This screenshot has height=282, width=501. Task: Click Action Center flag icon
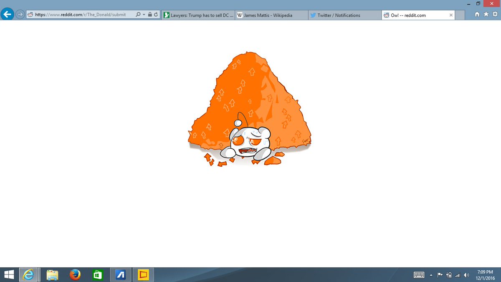coord(440,275)
